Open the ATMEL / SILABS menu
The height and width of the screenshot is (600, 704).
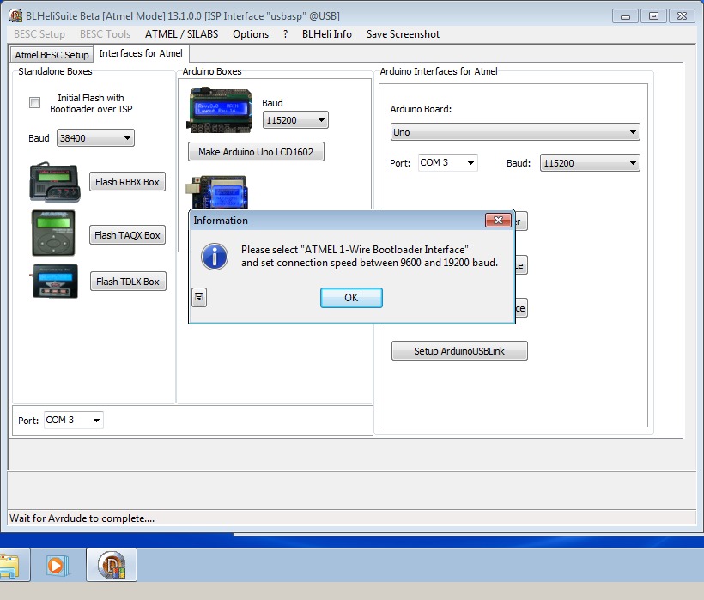pyautogui.click(x=181, y=34)
